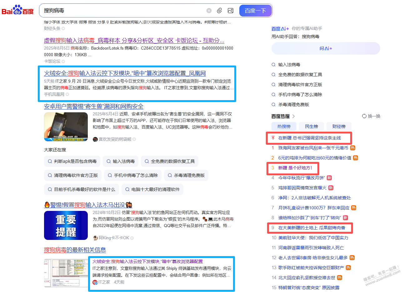
Task: Click related search chip 目前手机杀毒最好的软件是什么
Action: tap(82, 189)
